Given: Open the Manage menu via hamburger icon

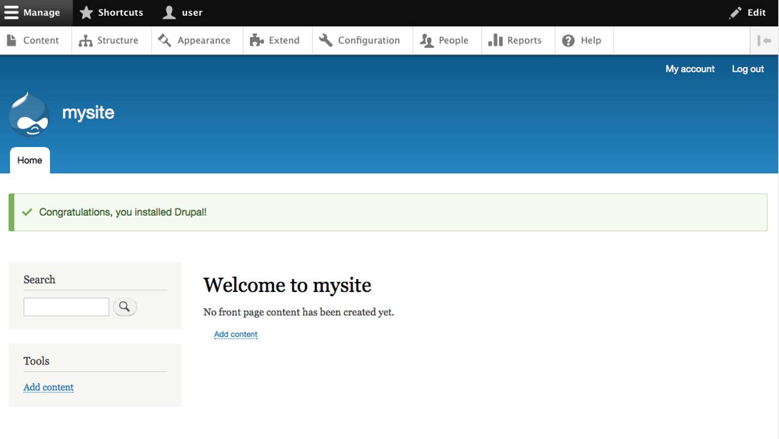Looking at the screenshot, I should pyautogui.click(x=11, y=12).
